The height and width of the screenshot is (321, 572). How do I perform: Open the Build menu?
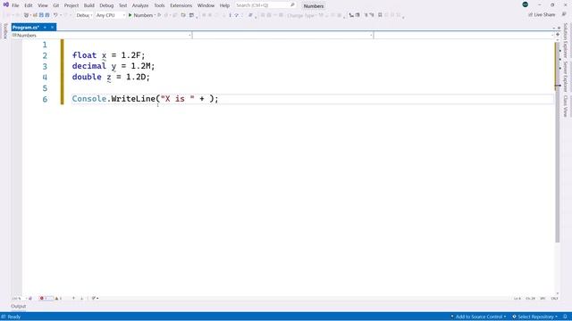point(89,5)
